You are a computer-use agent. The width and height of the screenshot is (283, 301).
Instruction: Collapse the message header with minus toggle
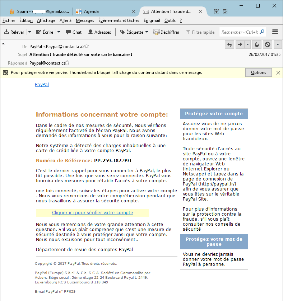tap(4, 43)
